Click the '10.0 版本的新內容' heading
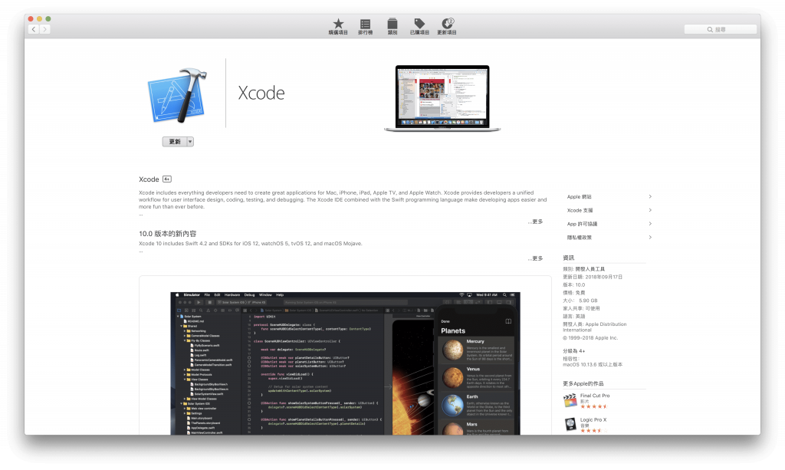This screenshot has height=470, width=785. coord(168,234)
